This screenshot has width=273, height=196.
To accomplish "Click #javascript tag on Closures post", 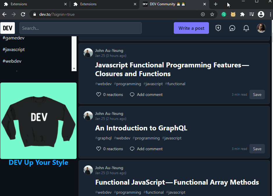I will coord(153,84).
